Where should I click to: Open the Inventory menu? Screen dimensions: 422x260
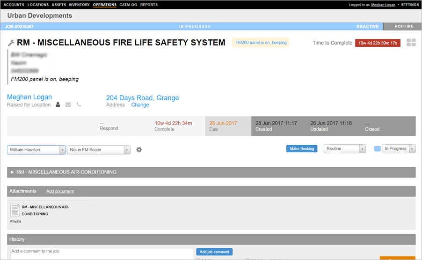click(x=79, y=5)
